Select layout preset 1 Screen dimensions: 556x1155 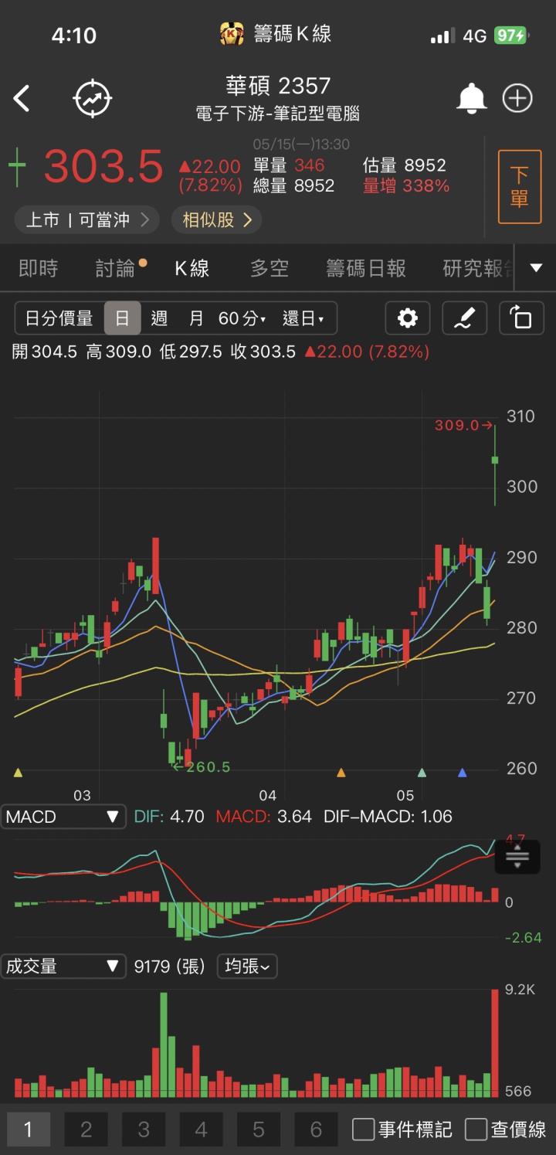click(x=29, y=1130)
